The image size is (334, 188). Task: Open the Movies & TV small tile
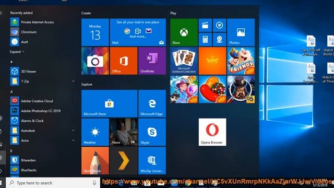[x=205, y=26]
